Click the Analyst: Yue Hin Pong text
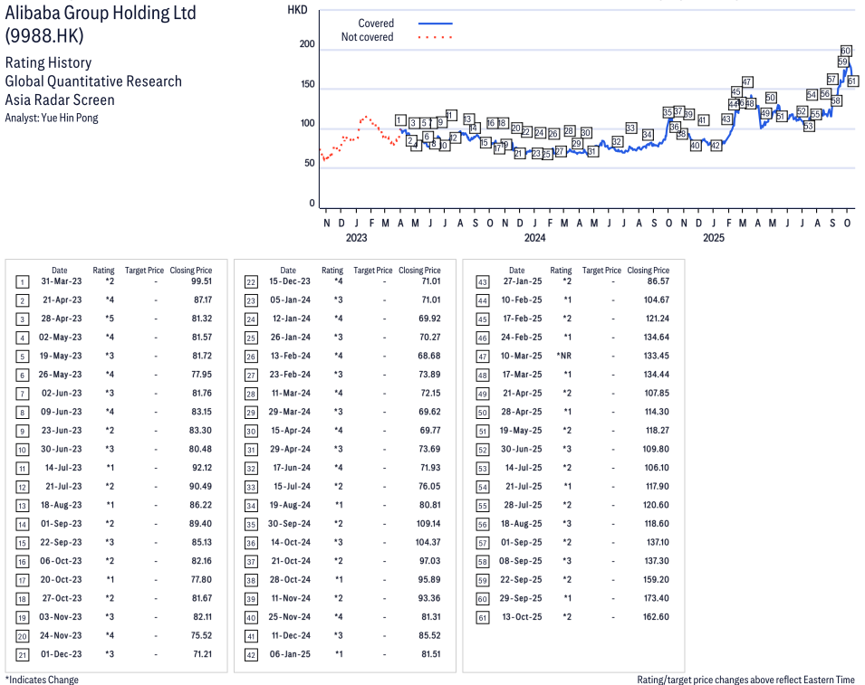The height and width of the screenshot is (685, 865). click(x=52, y=118)
